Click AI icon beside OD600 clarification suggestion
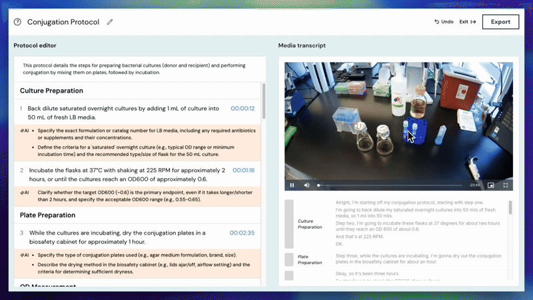Viewport: 533px width, 300px height. (x=25, y=193)
